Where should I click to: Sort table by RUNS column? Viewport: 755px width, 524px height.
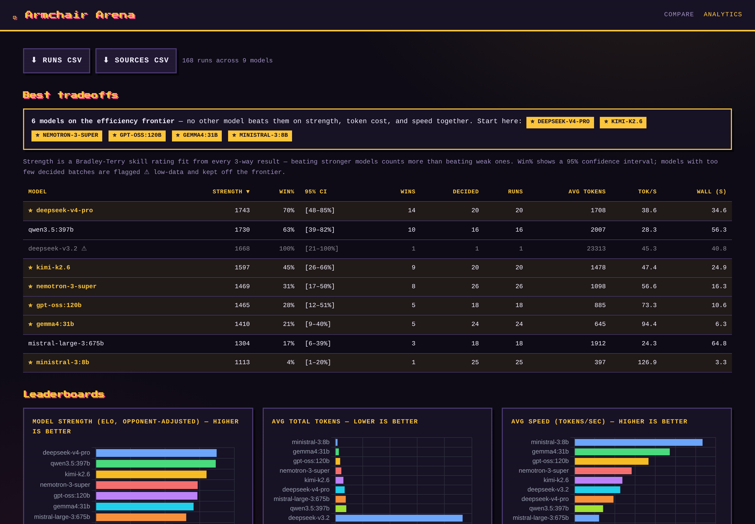(x=515, y=192)
